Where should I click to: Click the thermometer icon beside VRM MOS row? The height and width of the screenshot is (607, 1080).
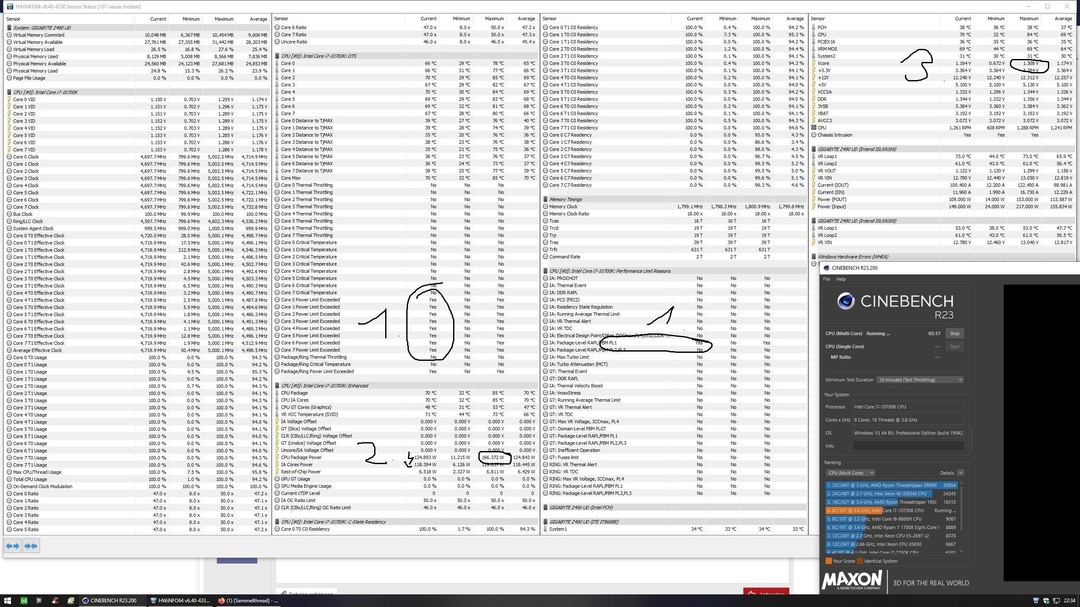point(814,49)
